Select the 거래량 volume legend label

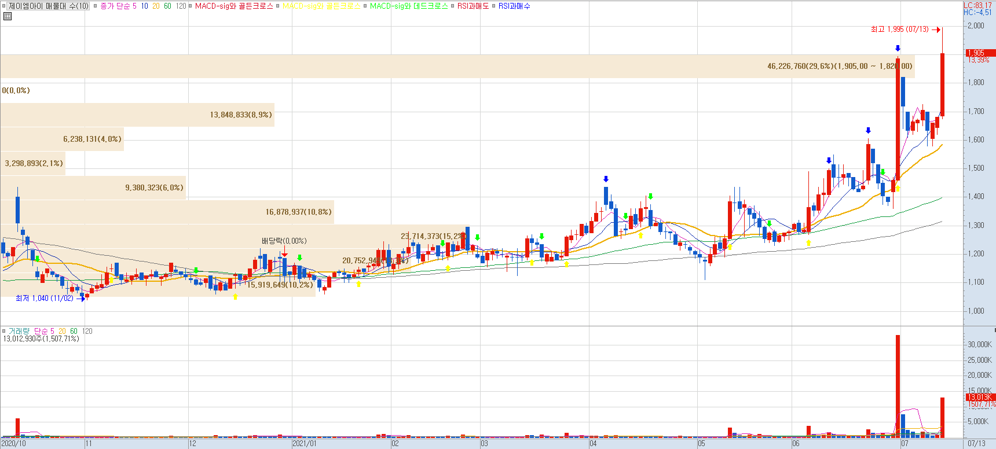(x=19, y=331)
